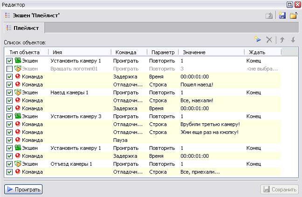302x197 pixels.
Task: Click the red ball icon of 'Врубили третью камеру!' row
Action: [x=18, y=124]
